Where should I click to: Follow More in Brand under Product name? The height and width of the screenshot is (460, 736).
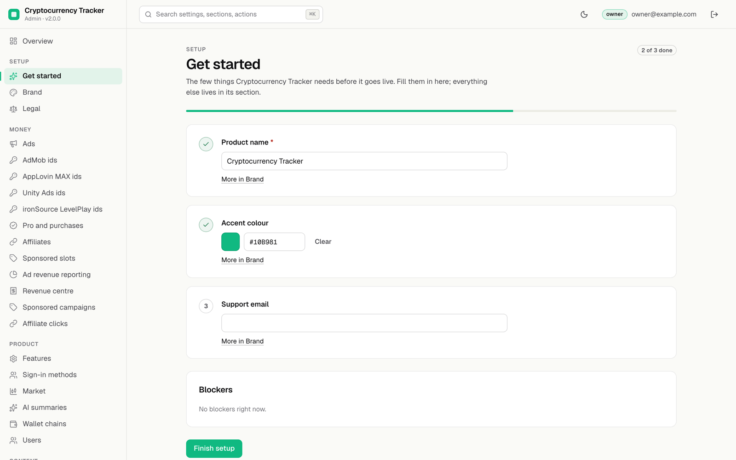(242, 179)
